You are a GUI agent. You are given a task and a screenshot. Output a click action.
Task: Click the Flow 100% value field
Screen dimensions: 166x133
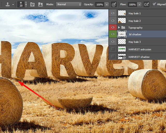click(132, 5)
